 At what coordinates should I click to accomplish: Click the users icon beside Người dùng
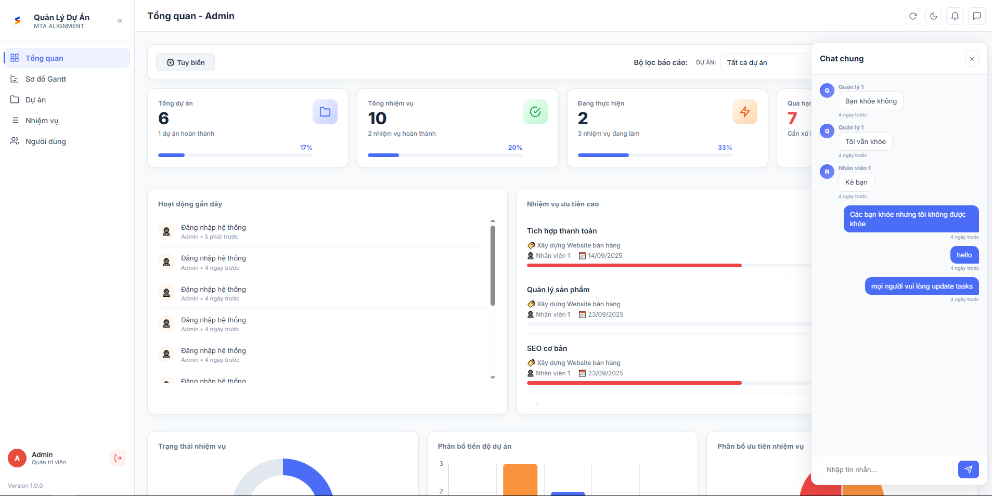[x=15, y=141]
